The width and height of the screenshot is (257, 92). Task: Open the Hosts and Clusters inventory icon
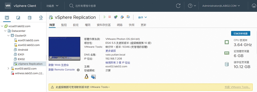coord(7,18)
